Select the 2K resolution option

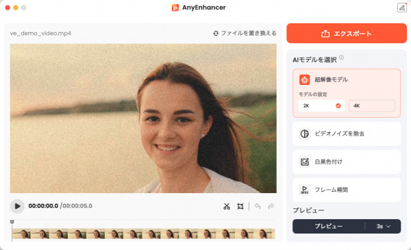tap(321, 106)
